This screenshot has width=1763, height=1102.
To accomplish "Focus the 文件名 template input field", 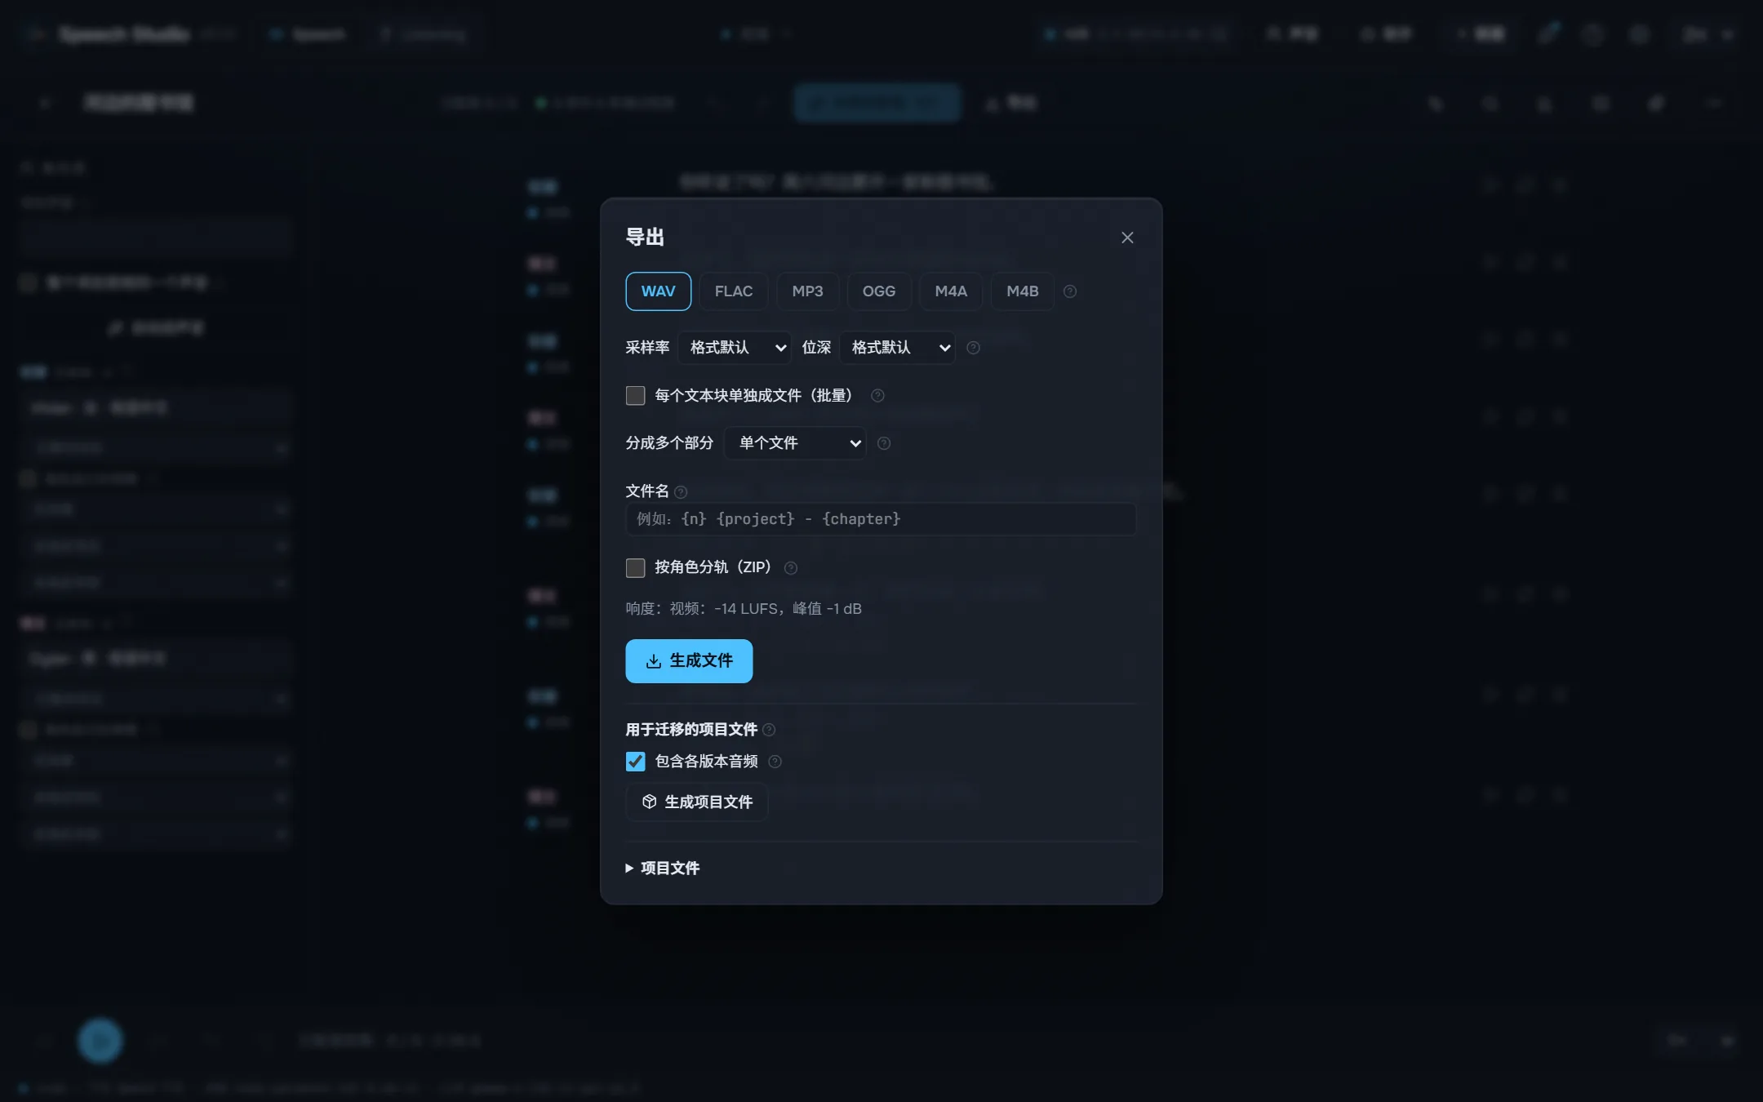I will point(881,519).
